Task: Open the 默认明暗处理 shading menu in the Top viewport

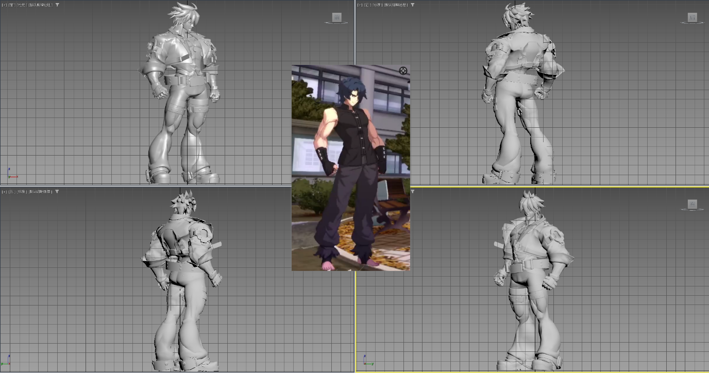Action: click(x=40, y=4)
